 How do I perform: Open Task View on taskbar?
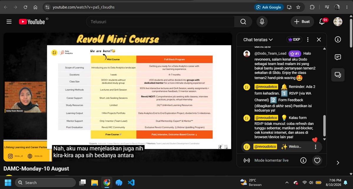pyautogui.click(x=83, y=183)
